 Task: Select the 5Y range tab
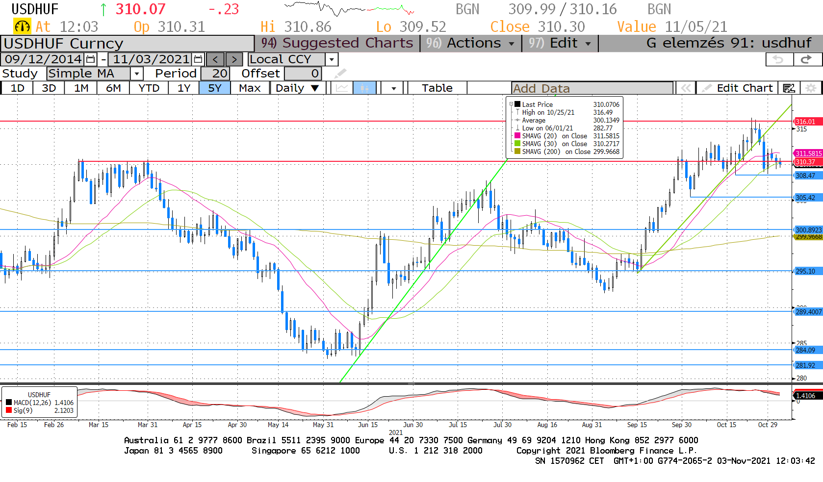[x=215, y=88]
